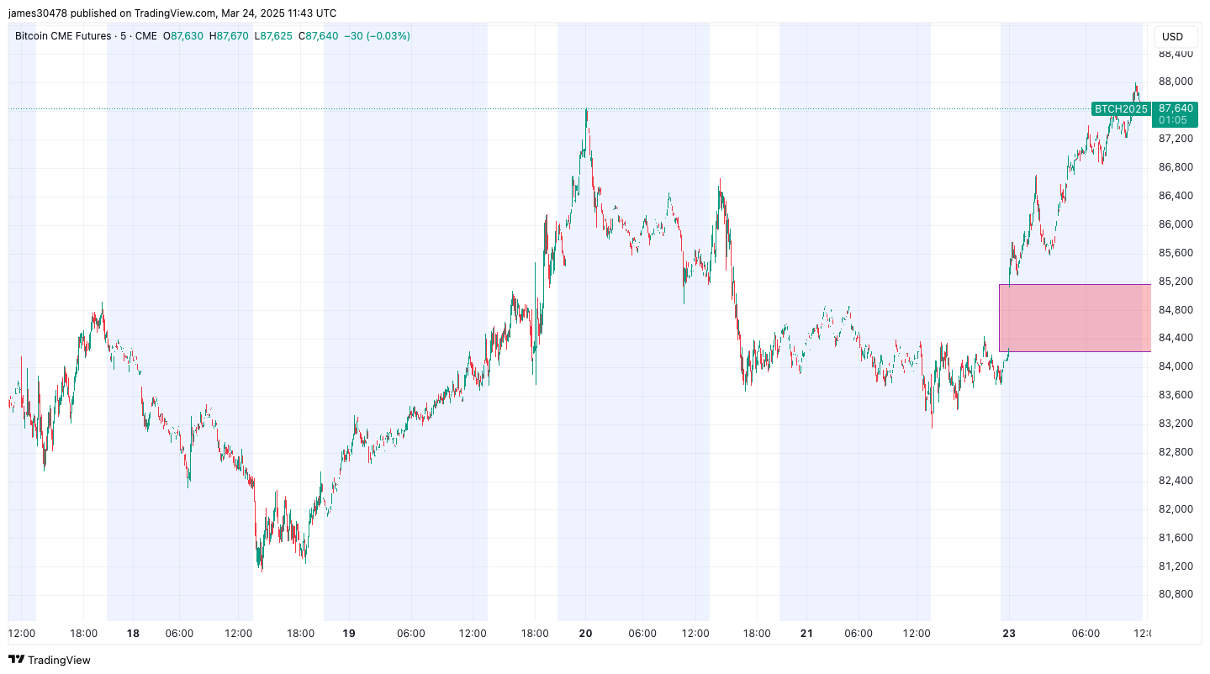Click the Low value 87,625 in legend

[277, 36]
